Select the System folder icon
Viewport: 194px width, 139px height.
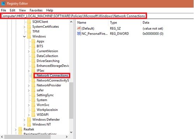coord(33,100)
